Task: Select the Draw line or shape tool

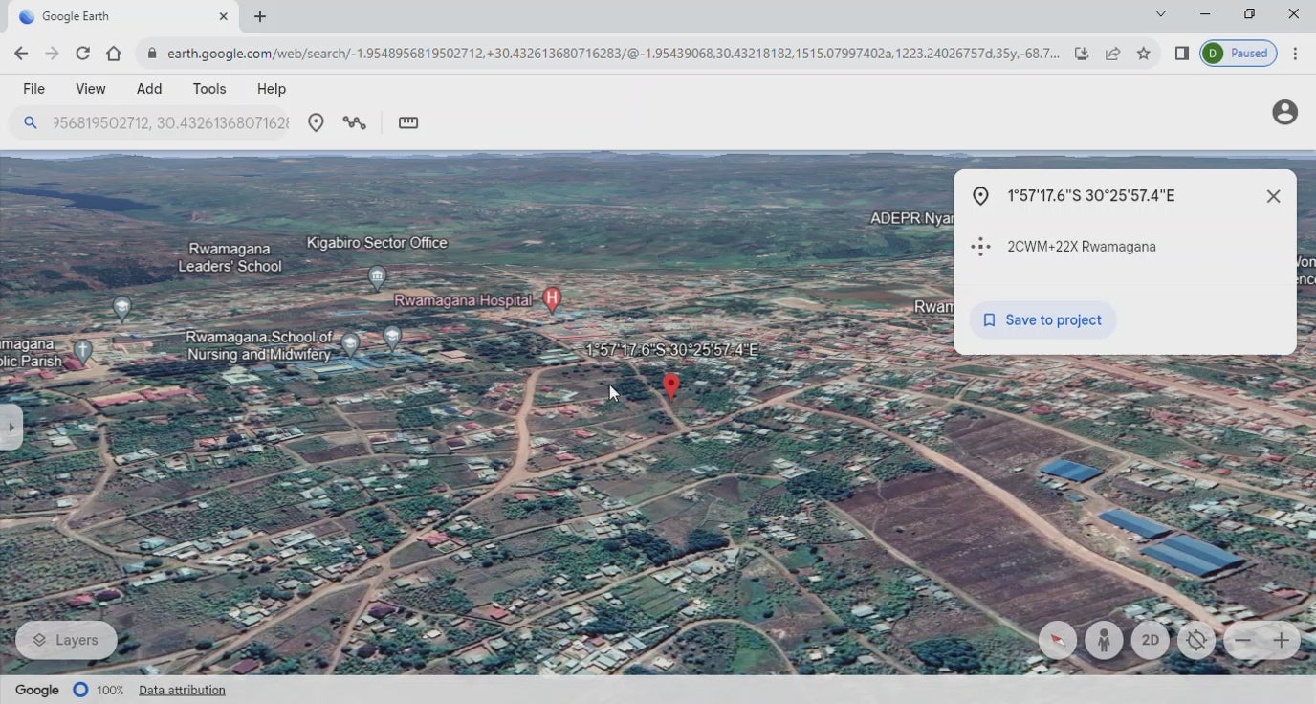Action: coord(355,122)
